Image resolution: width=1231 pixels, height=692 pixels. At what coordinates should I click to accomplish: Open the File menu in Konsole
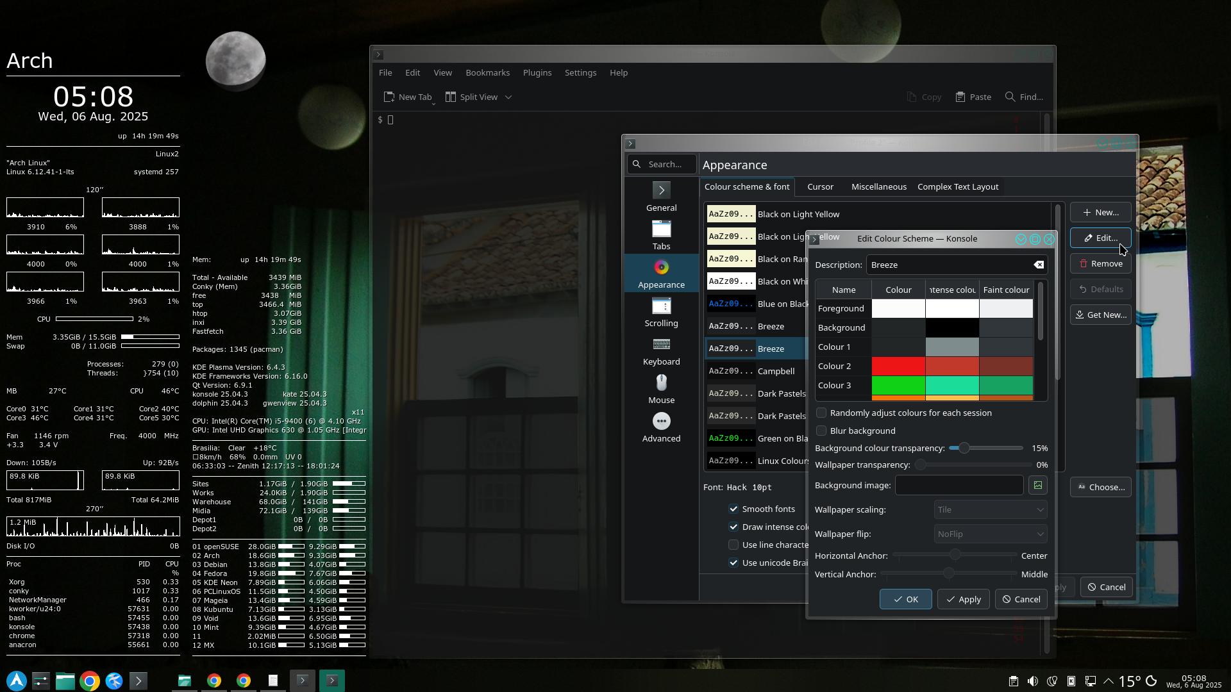[385, 72]
